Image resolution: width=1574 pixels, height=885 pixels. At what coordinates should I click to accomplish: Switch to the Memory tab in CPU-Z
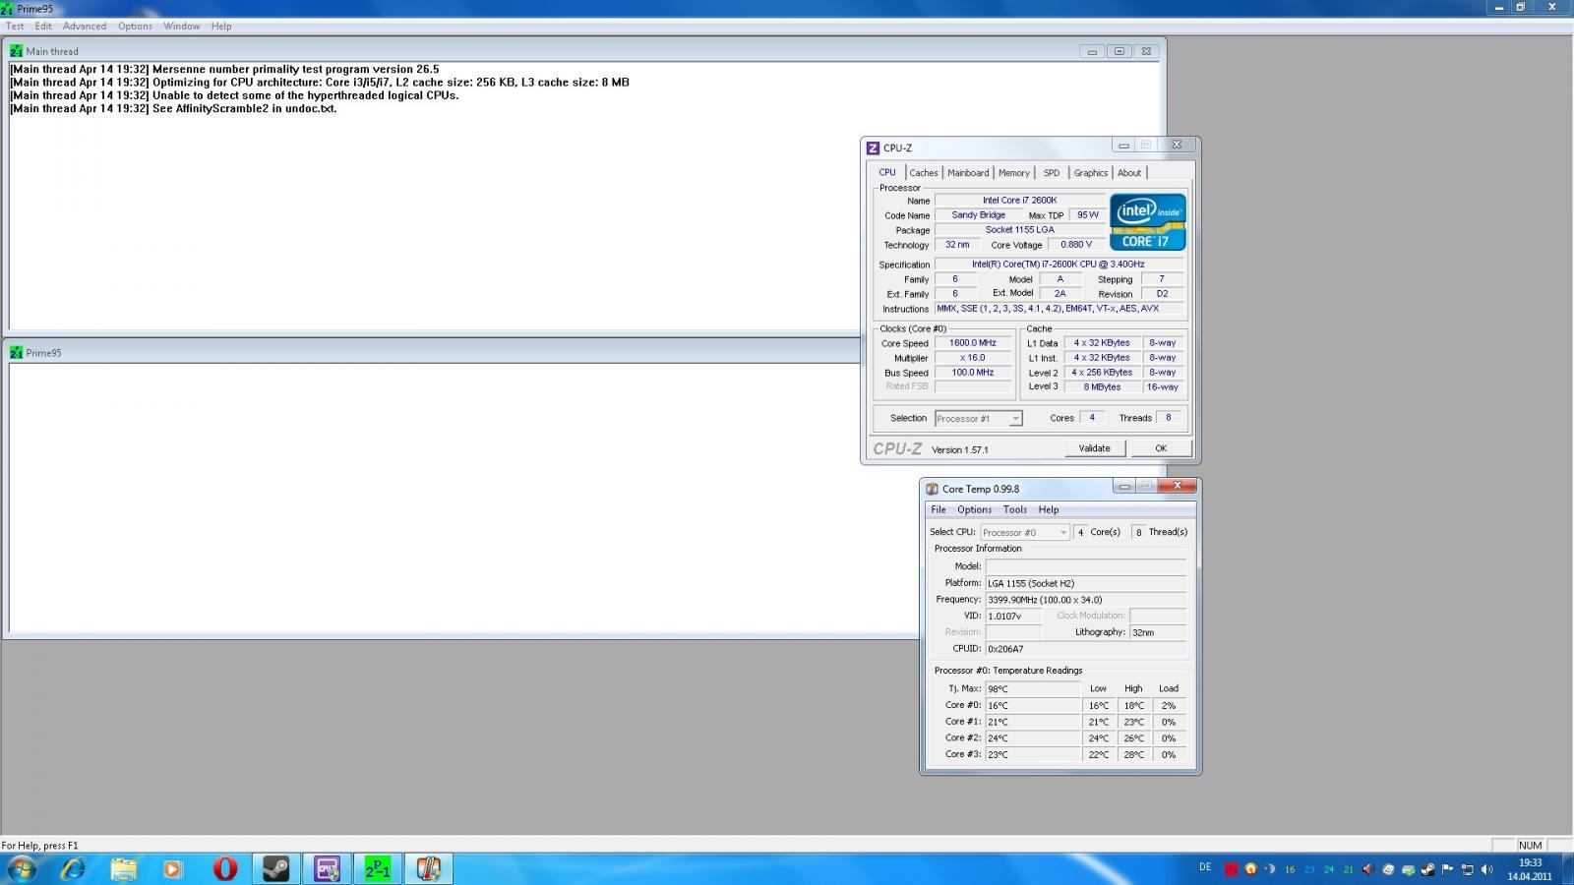pyautogui.click(x=1014, y=172)
